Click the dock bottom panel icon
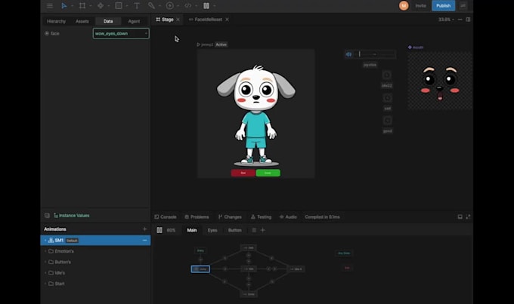Image resolution: width=514 pixels, height=304 pixels. pos(460,217)
